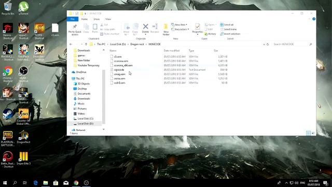Screen dimensions: 332x187
Task: Click the search magnifier icon
Action: coord(311,44)
